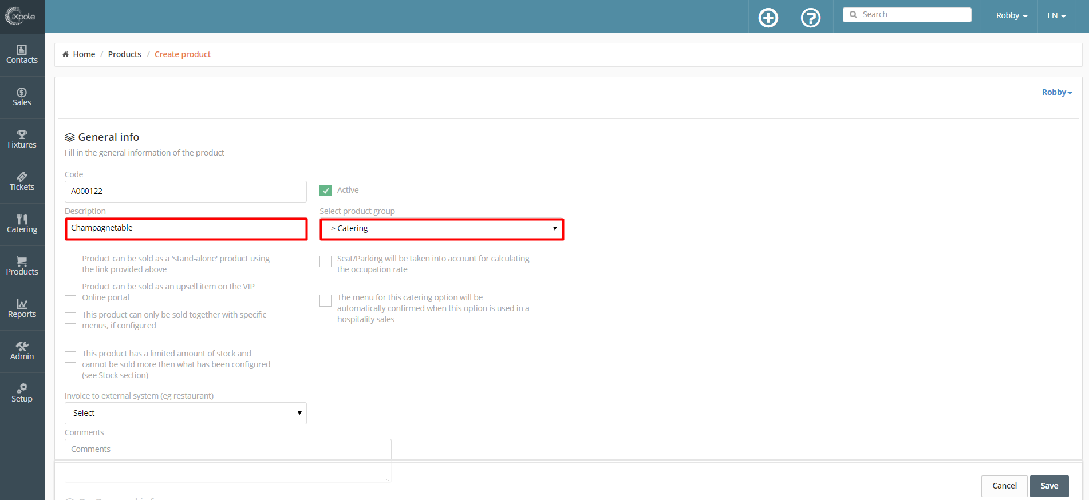Open the Admin tools icon
Screen dimensions: 1089x500
coord(22,346)
